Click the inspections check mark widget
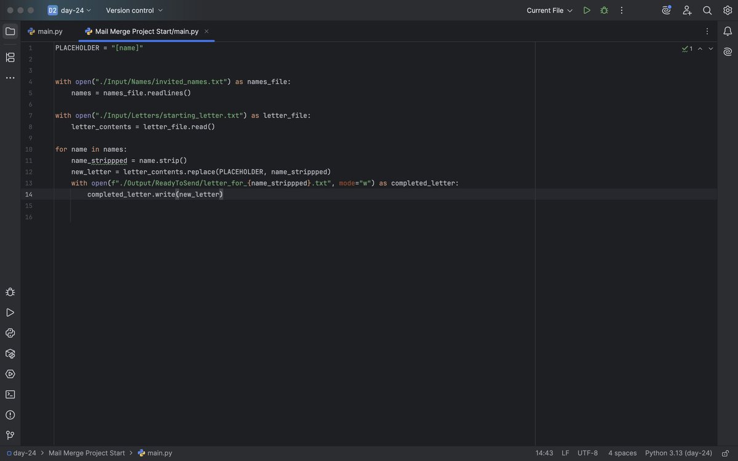This screenshot has height=461, width=738. pos(687,49)
